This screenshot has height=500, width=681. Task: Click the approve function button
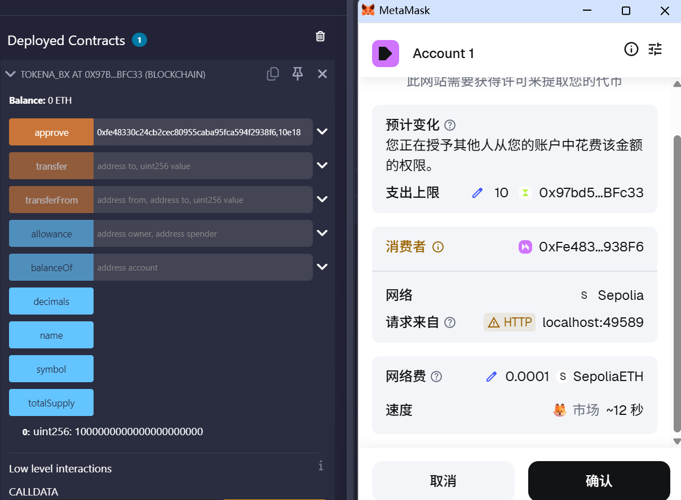[x=51, y=132]
